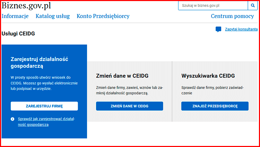This screenshot has width=260, height=147.
Task: Go to Konto Przedsiębiorcy
Action: 103,16
